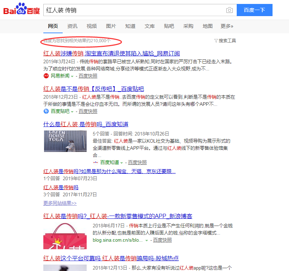This screenshot has width=289, height=271.
Task: Click the date 2019年3月24日 in first result
Action: [59, 61]
